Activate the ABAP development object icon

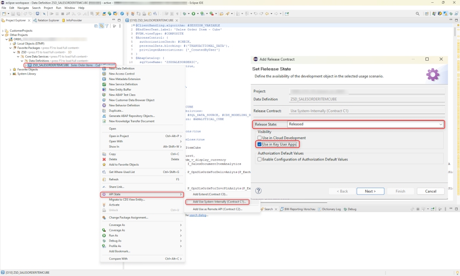127,14
